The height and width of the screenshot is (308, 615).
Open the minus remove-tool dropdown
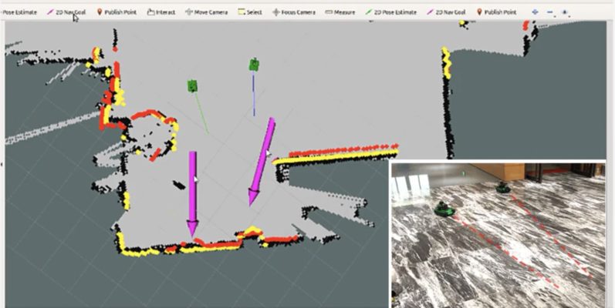550,12
